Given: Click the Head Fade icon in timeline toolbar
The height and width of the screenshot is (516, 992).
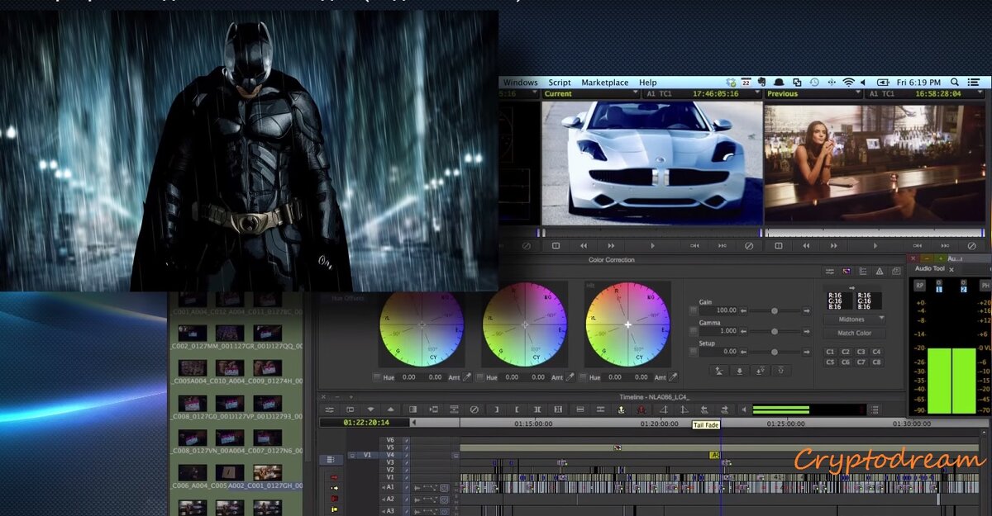Looking at the screenshot, I should pos(663,409).
